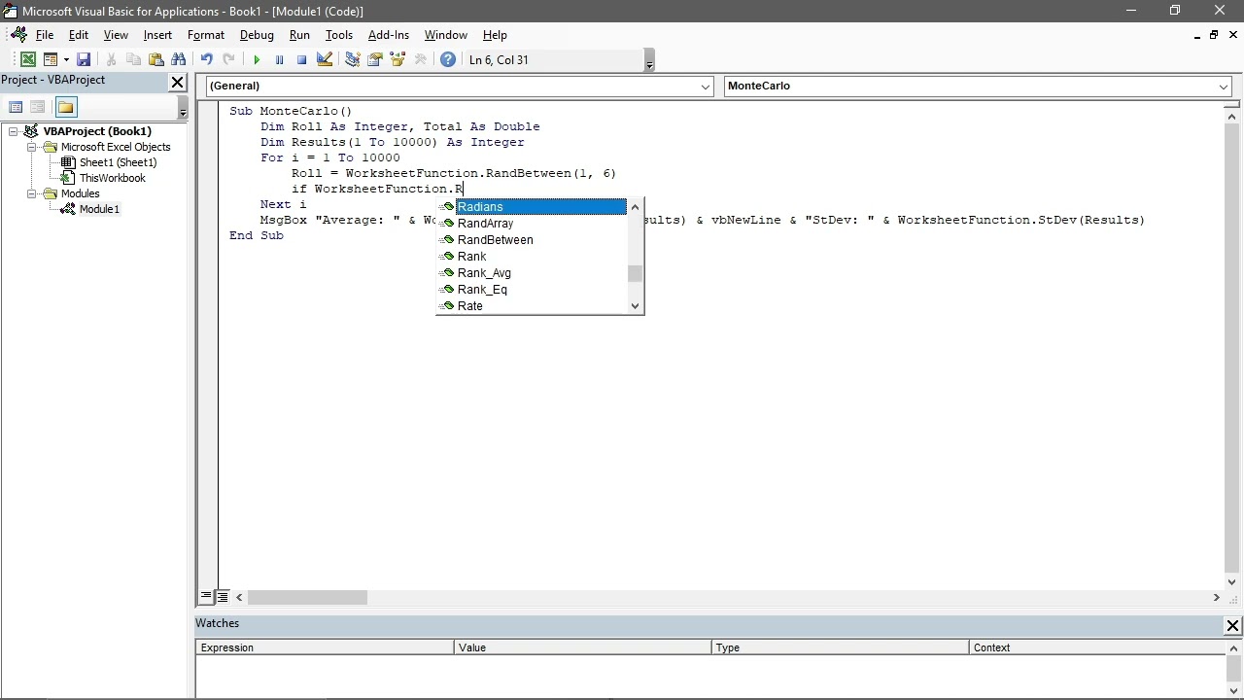Click the Expression column header in Watches
1244x700 pixels.
click(325, 647)
